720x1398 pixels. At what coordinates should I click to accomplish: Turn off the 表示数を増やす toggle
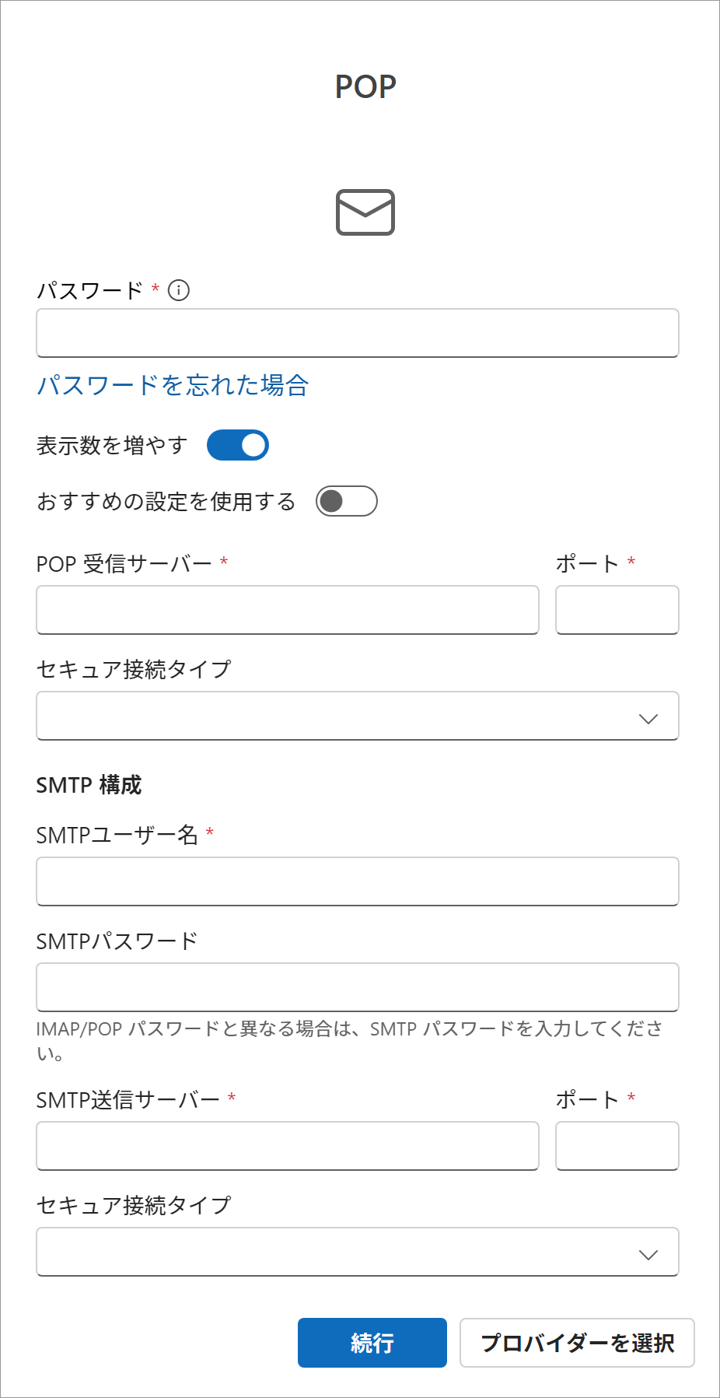pos(238,445)
